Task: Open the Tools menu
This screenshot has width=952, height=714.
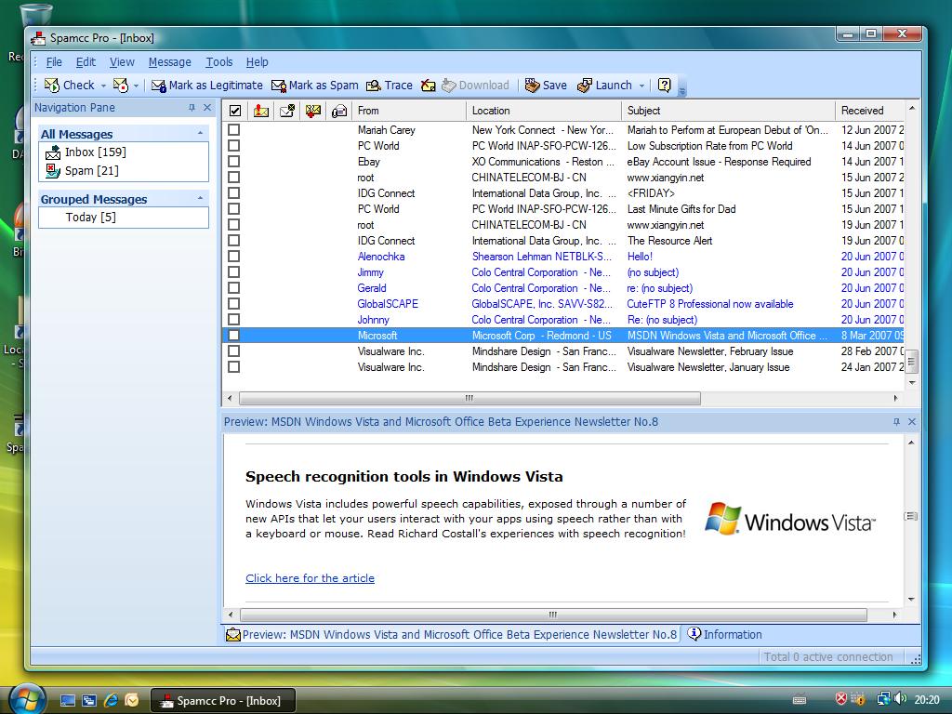Action: (x=218, y=62)
